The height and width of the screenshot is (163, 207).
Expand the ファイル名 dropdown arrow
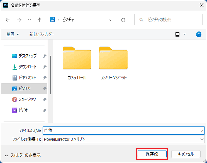202,131
